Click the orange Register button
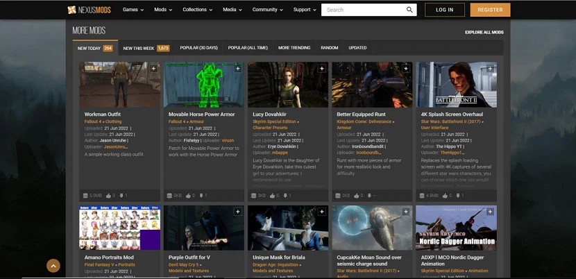The image size is (576, 279). (490, 10)
